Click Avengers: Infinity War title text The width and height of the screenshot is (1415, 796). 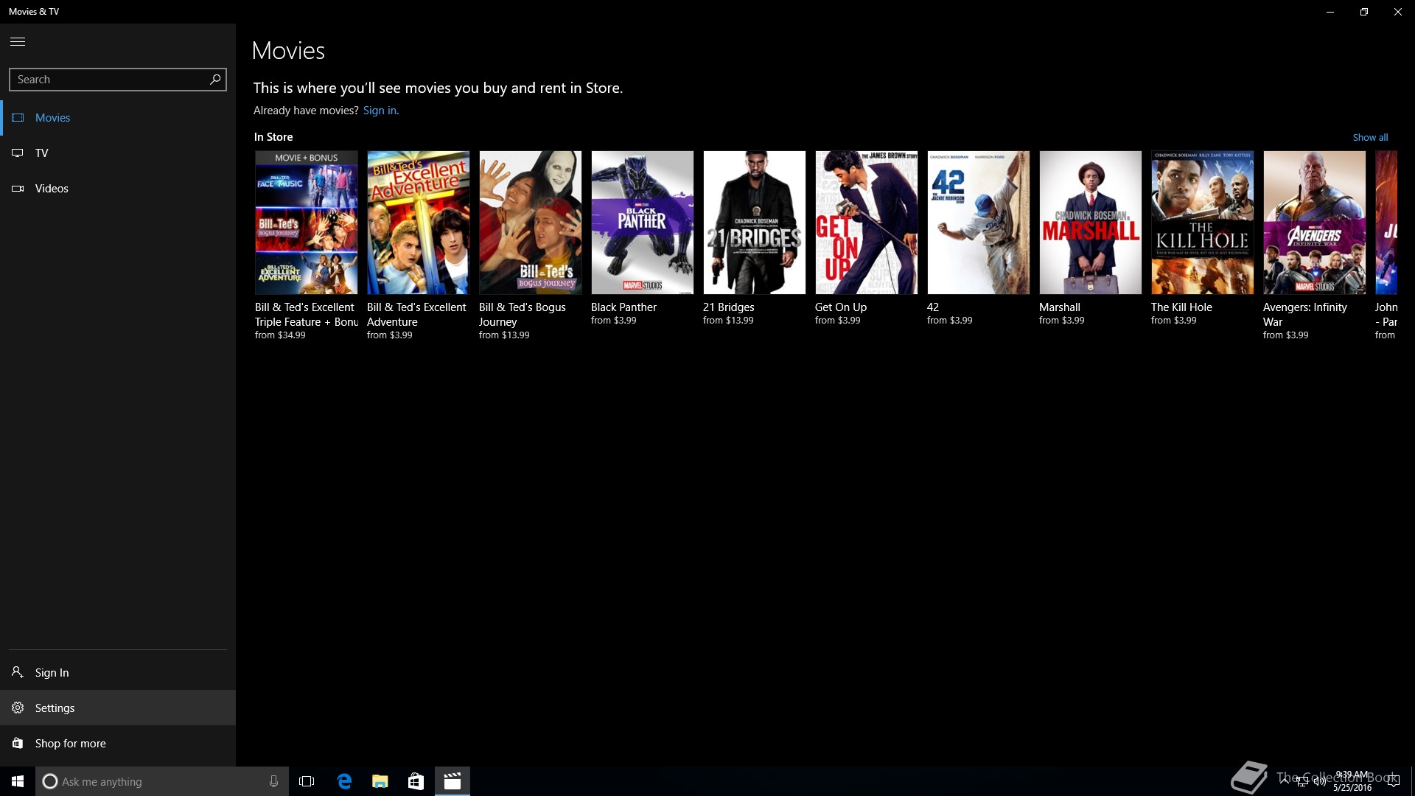[1305, 315]
